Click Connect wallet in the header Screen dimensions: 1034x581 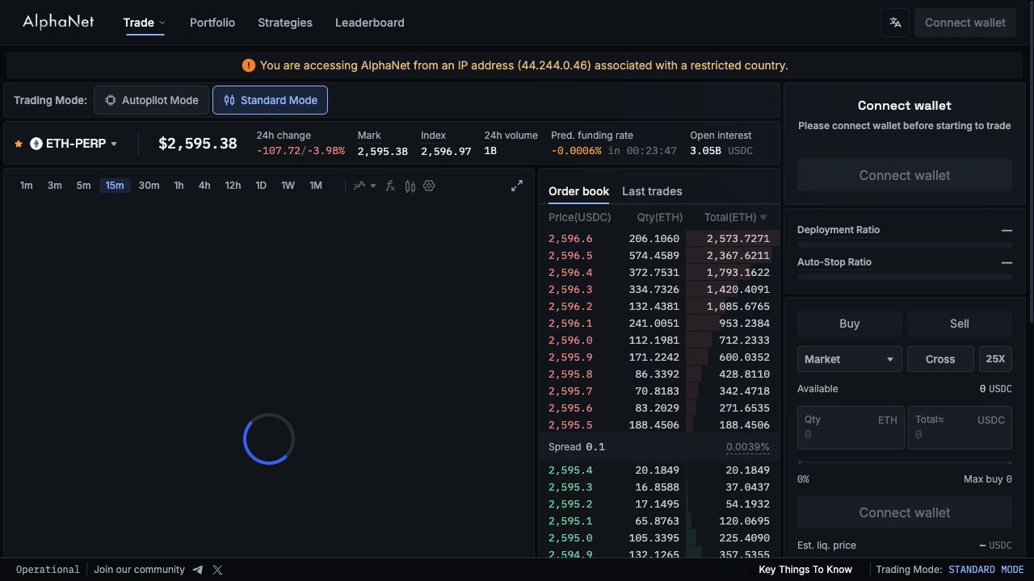[965, 23]
